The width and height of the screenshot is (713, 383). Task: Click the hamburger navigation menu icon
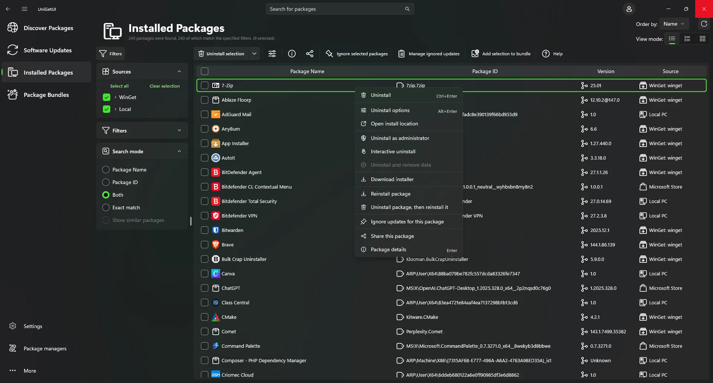pyautogui.click(x=25, y=9)
